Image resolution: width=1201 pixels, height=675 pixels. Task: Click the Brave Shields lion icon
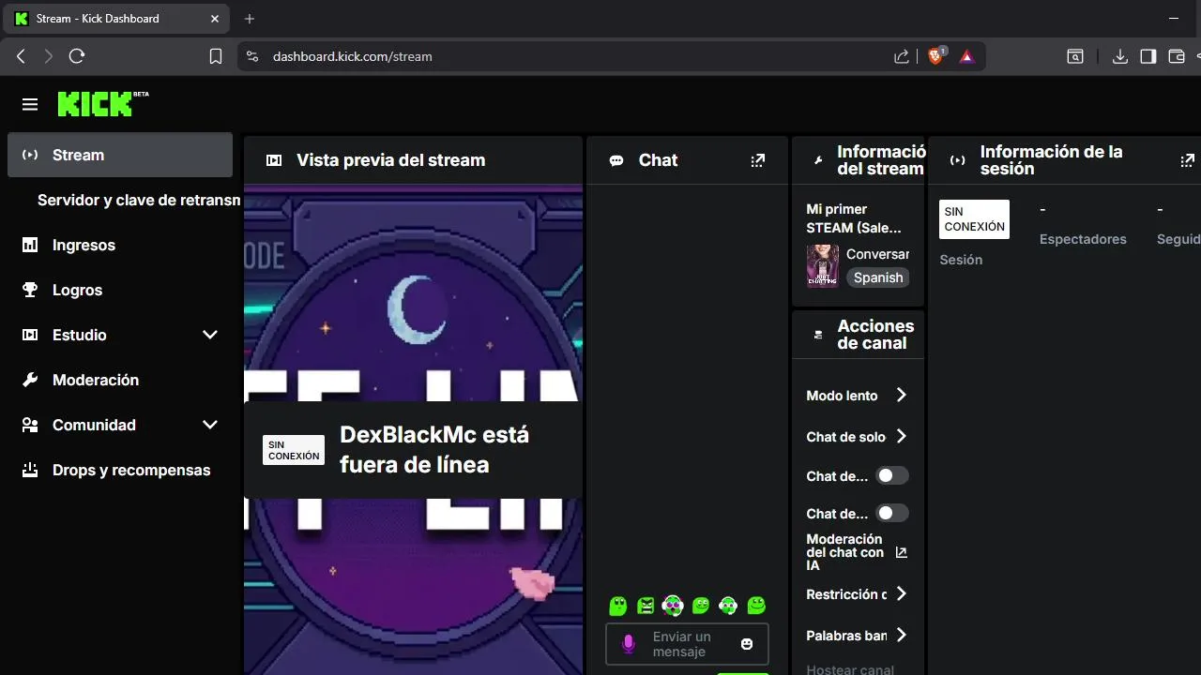pos(935,56)
